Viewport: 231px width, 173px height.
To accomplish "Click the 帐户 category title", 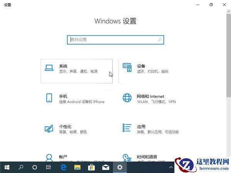I will [x=63, y=157].
